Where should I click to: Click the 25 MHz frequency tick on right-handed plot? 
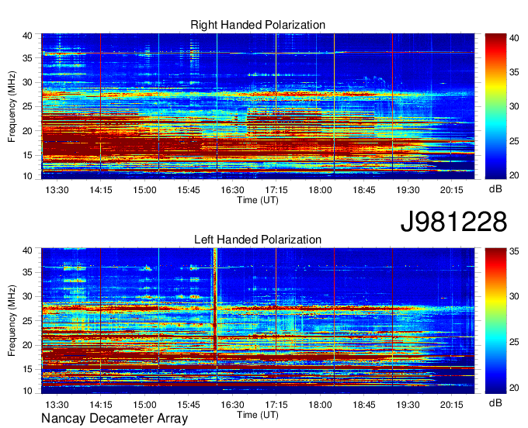click(x=27, y=106)
